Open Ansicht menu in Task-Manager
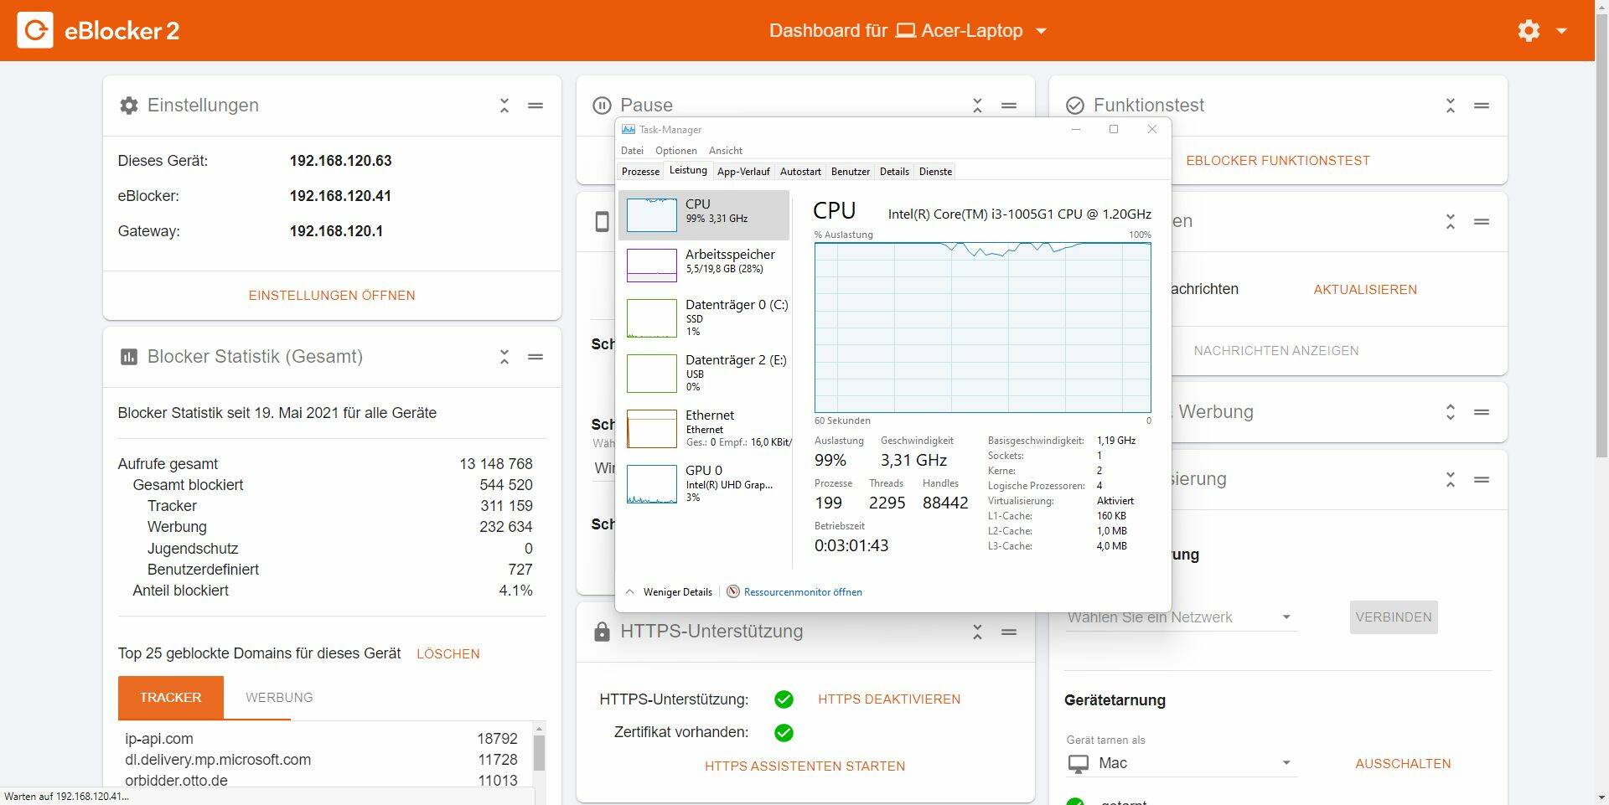1609x805 pixels. click(x=725, y=151)
